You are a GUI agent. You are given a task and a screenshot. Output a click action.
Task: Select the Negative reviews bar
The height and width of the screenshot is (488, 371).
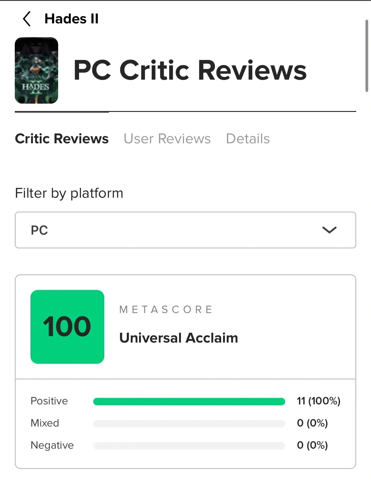coord(189,446)
